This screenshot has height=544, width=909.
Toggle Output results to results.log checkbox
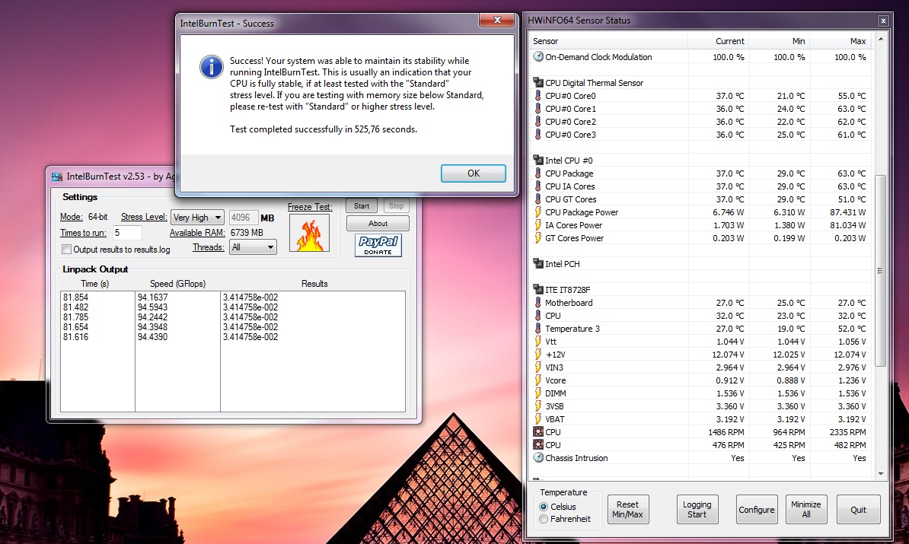(x=67, y=249)
